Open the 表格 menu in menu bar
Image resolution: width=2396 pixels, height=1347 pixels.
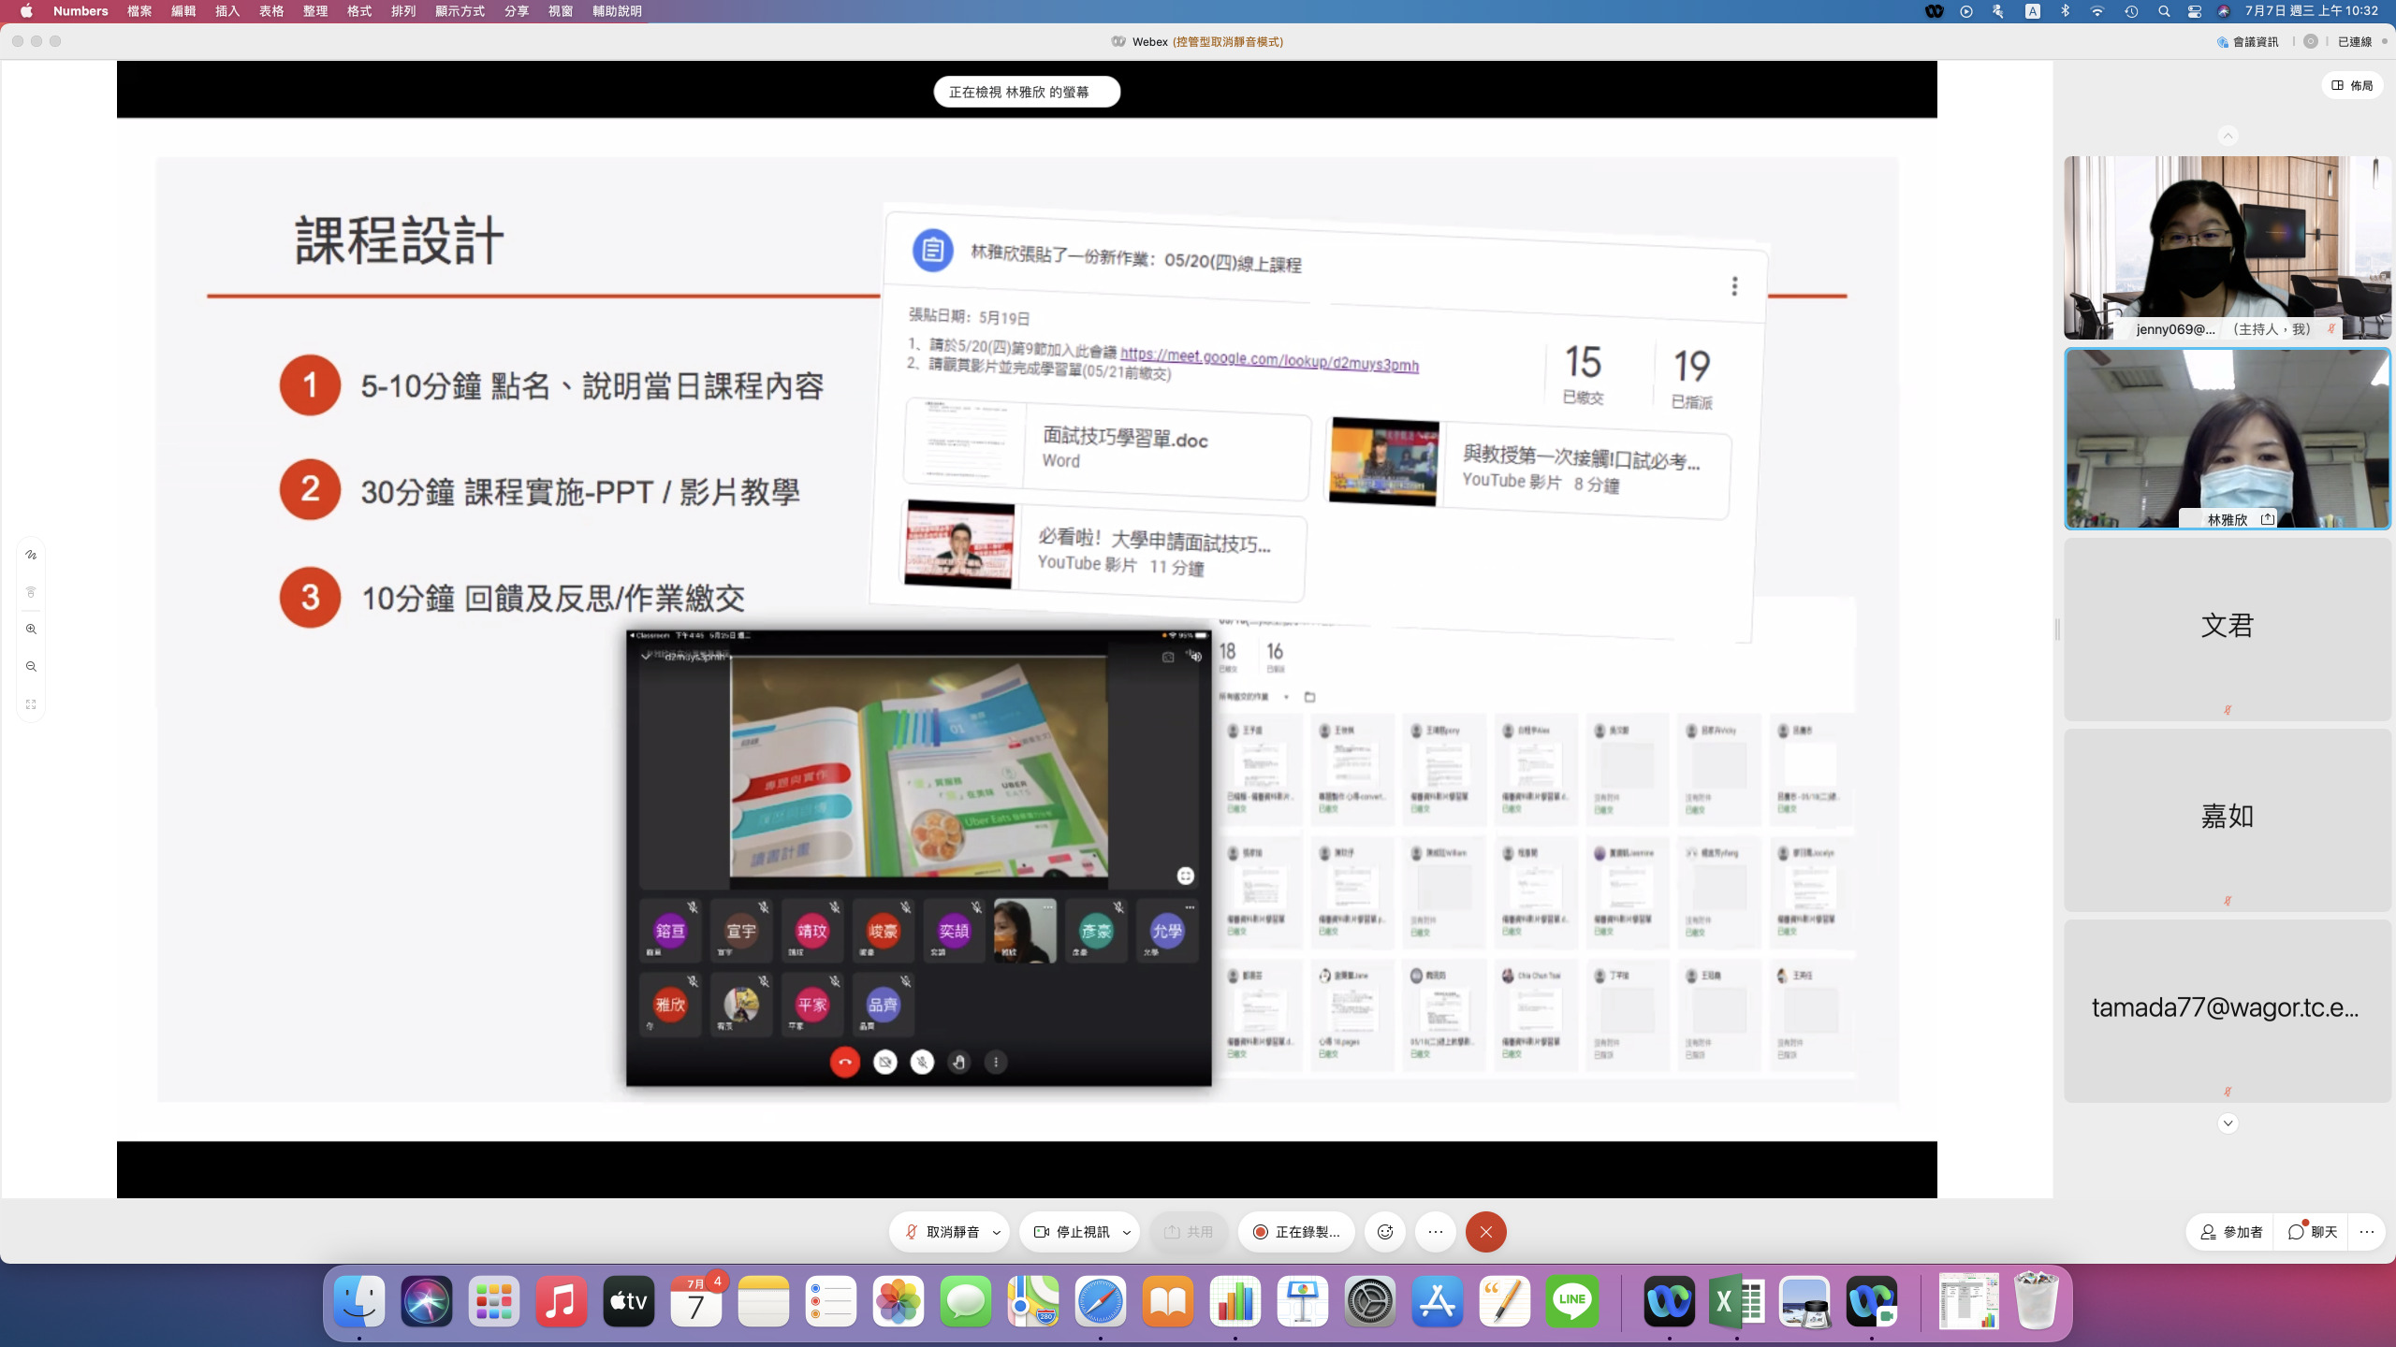[x=271, y=11]
